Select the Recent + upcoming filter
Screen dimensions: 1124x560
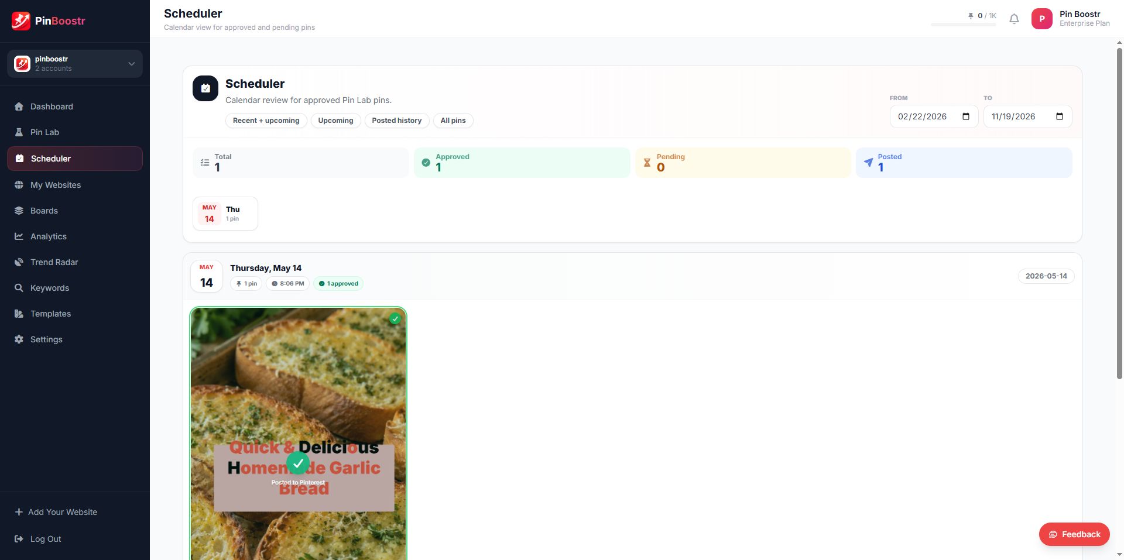[x=266, y=121]
